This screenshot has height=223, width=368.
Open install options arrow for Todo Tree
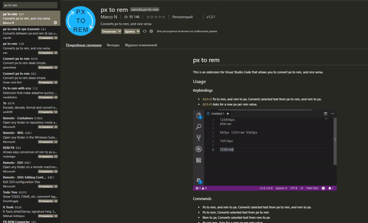pyautogui.click(x=56, y=201)
